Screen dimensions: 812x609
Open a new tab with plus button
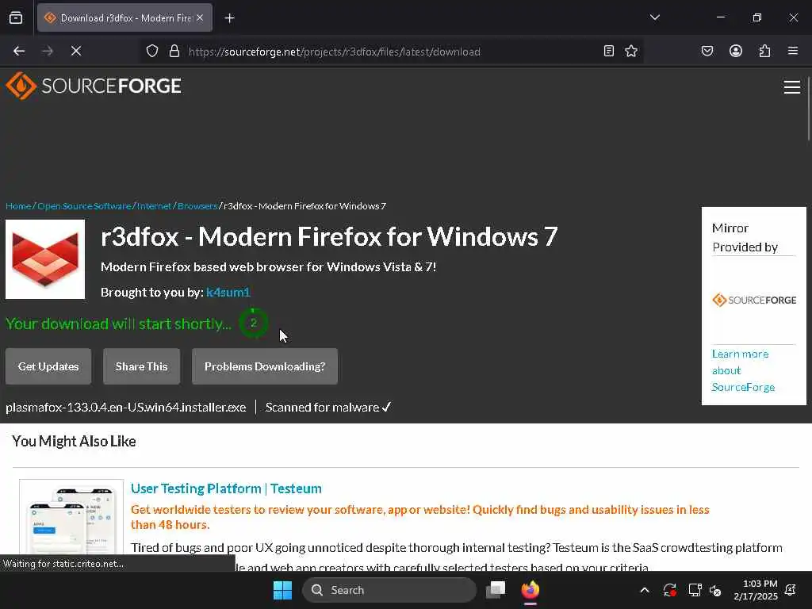tap(229, 18)
